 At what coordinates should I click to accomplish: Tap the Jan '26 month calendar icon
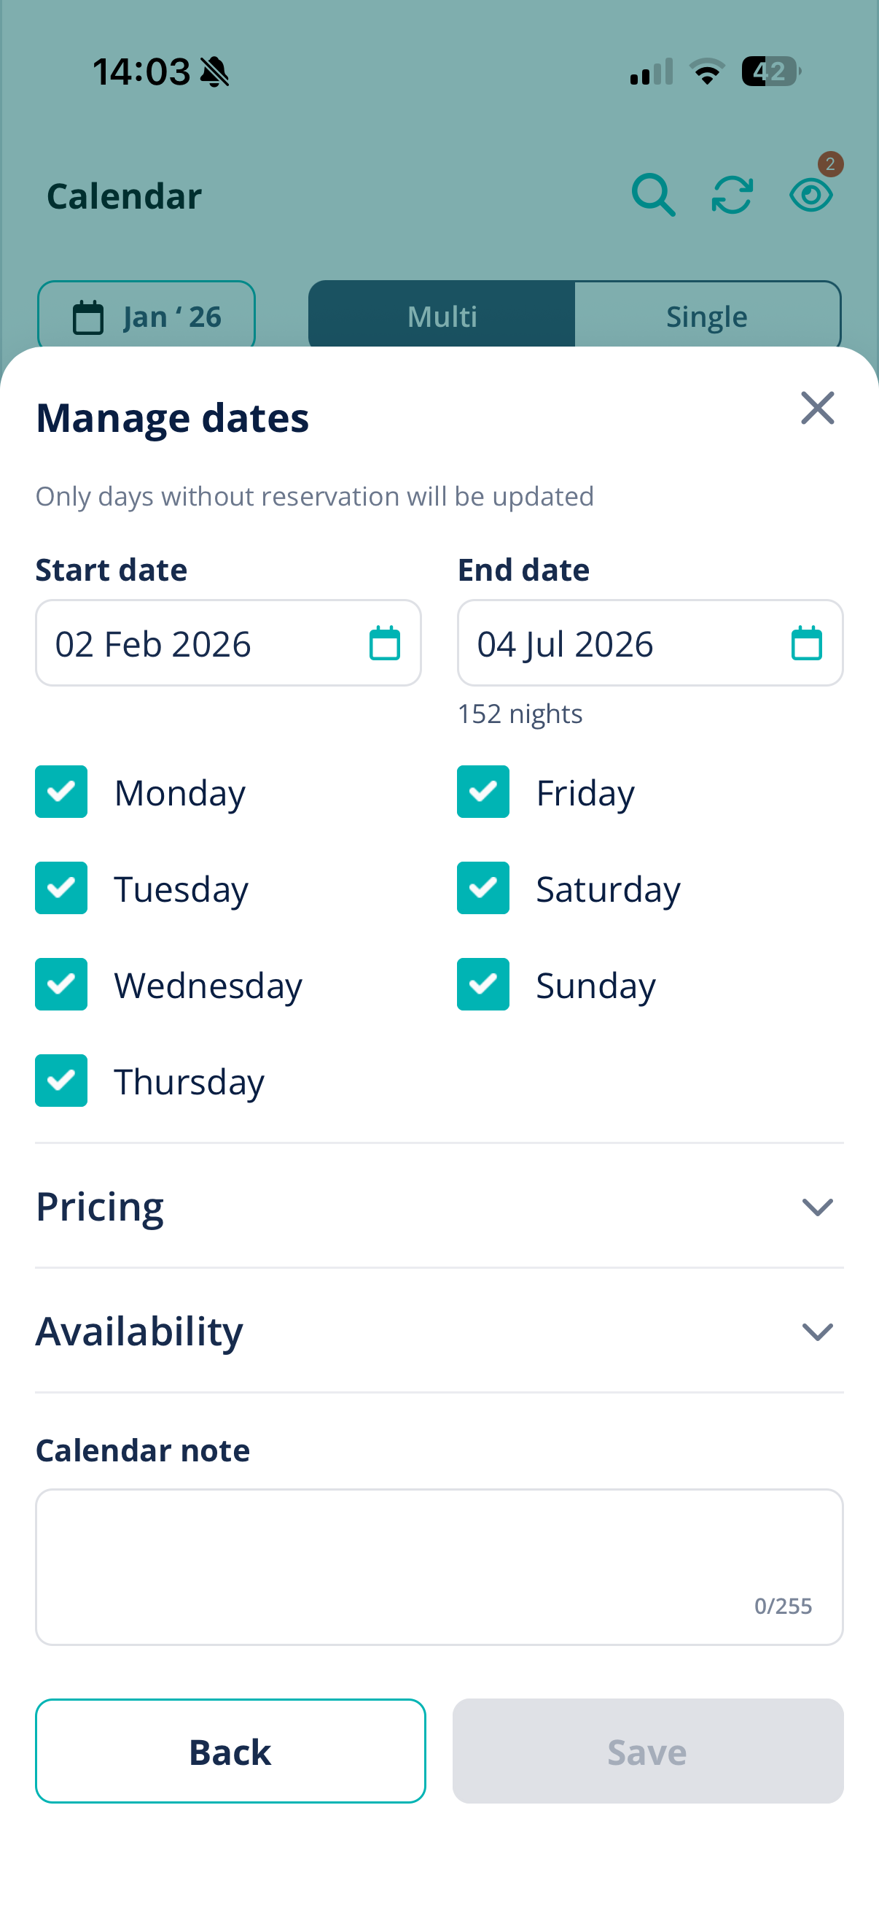[87, 317]
